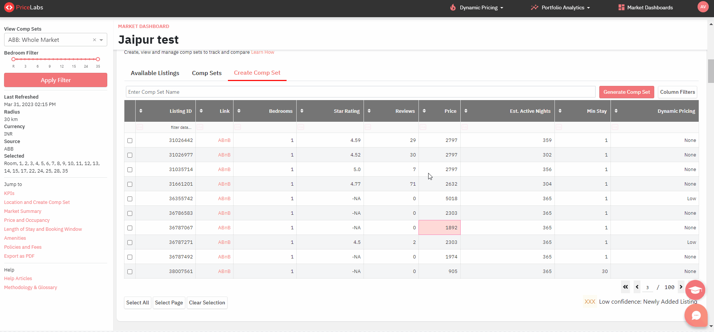Click filter icon under Reviews column
This screenshot has width=714, height=332.
pyautogui.click(x=368, y=127)
